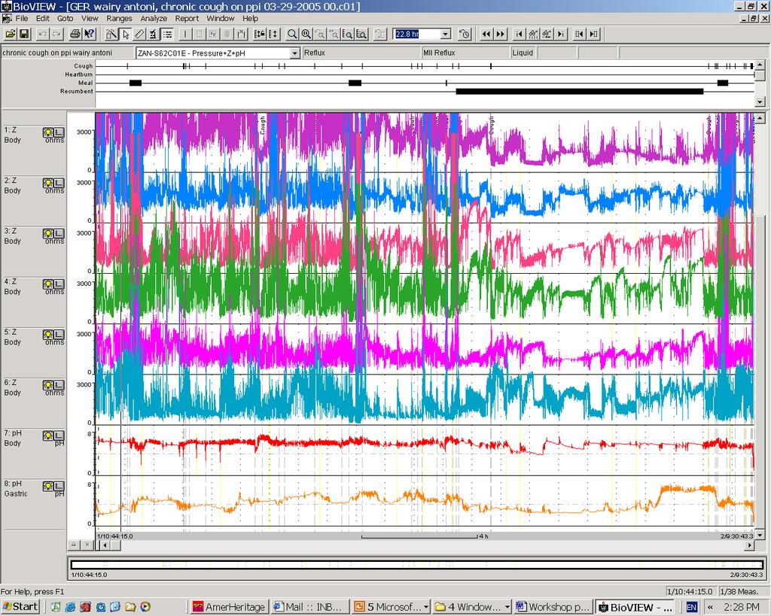
Task: Click the last toolbar step-forward icon
Action: (x=593, y=34)
